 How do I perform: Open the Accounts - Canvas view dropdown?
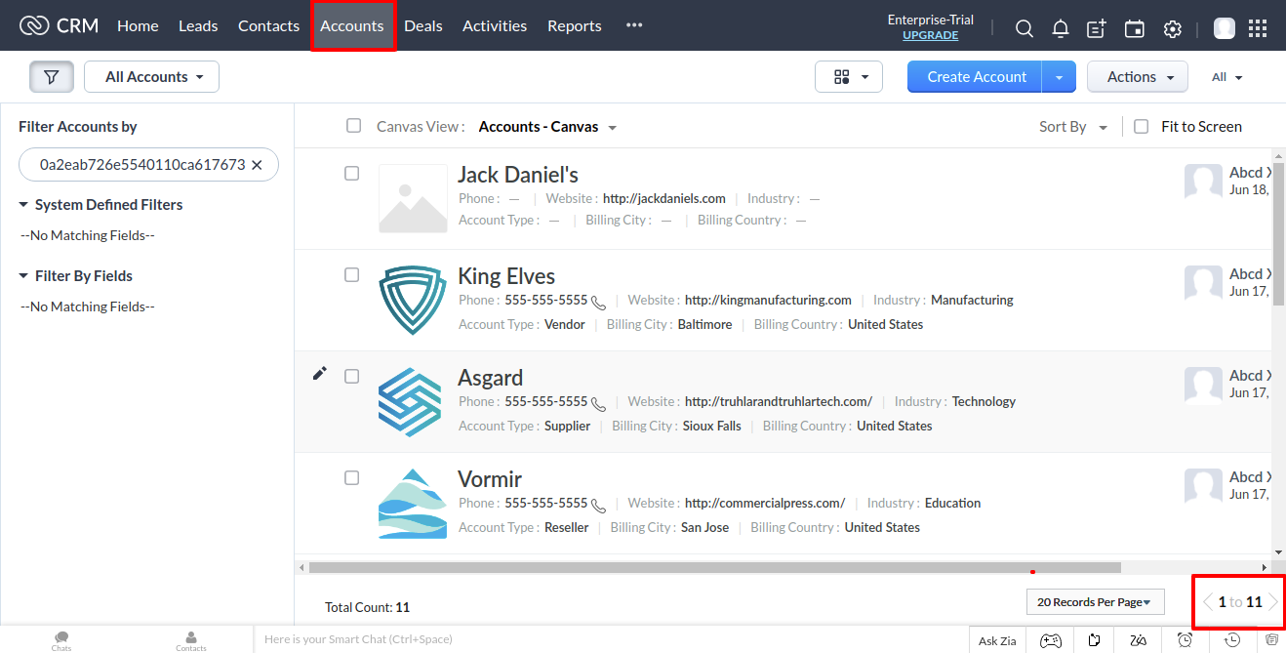[547, 127]
